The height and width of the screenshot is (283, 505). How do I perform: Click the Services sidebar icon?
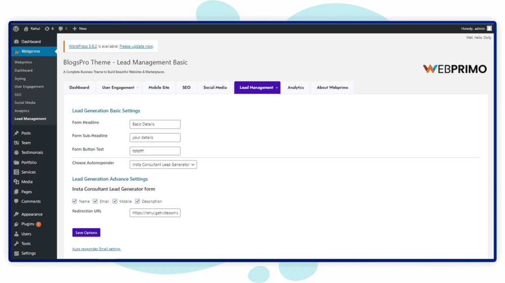(16, 172)
